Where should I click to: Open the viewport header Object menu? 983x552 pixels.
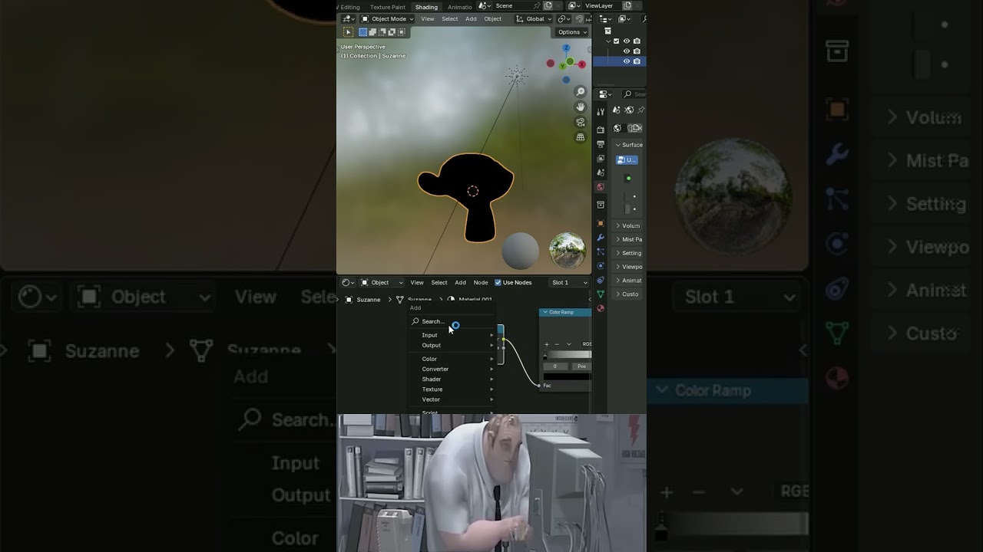pos(493,19)
